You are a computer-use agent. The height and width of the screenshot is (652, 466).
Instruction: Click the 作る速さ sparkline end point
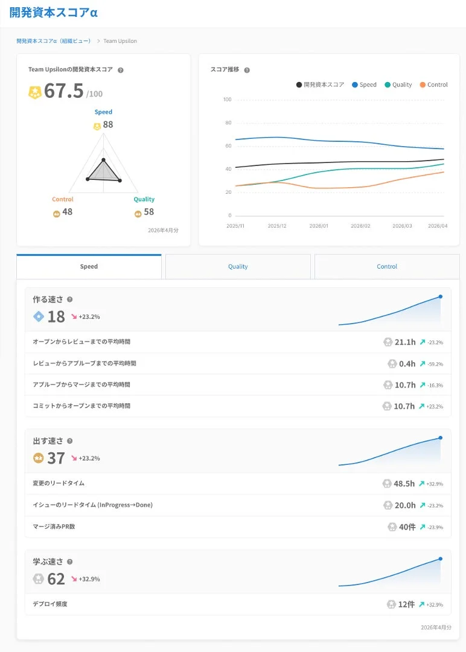click(x=441, y=296)
